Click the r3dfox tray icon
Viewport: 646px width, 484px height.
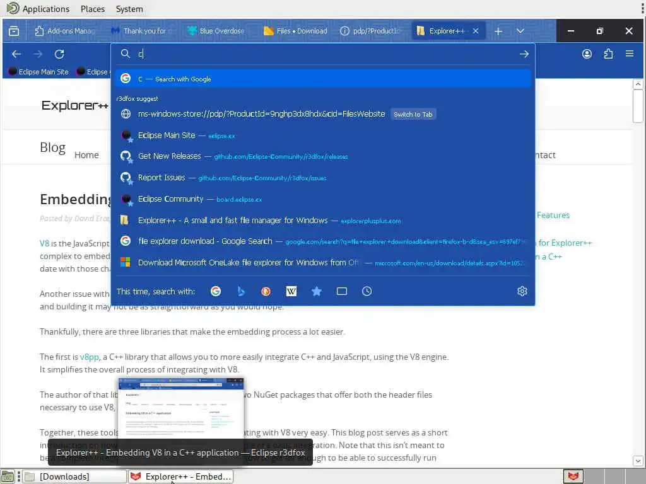coord(573,476)
